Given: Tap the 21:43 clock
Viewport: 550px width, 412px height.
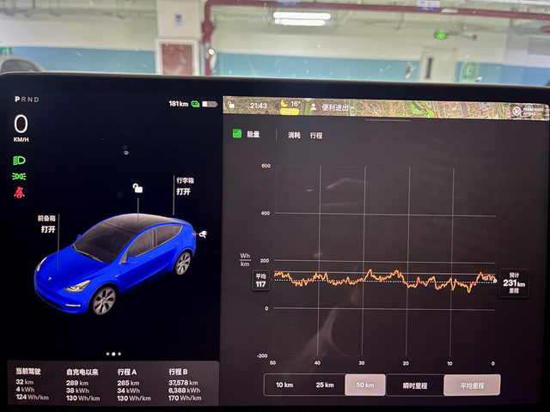Looking at the screenshot, I should [x=258, y=106].
